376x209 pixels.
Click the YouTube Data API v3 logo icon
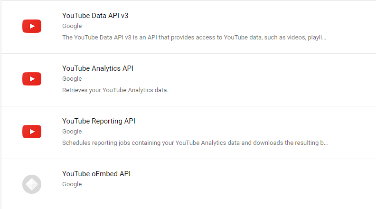(32, 26)
